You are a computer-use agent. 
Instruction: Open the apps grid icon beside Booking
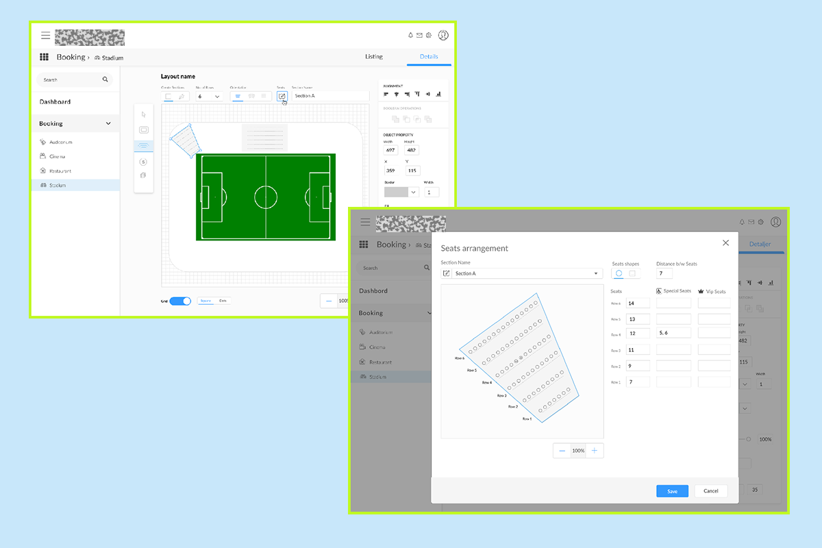[45, 58]
